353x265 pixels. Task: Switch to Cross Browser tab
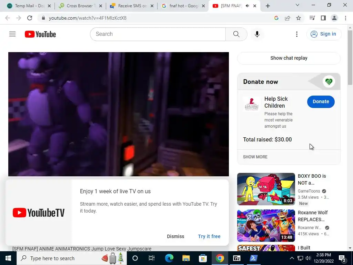pyautogui.click(x=80, y=6)
